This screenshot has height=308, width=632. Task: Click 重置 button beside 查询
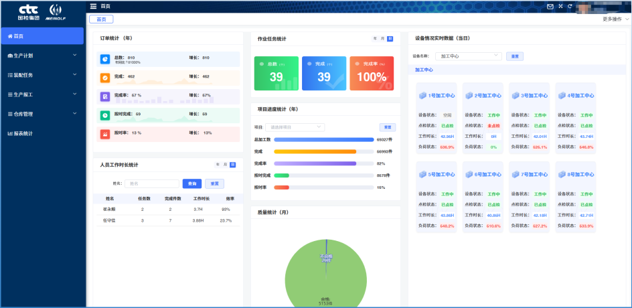[x=214, y=183]
